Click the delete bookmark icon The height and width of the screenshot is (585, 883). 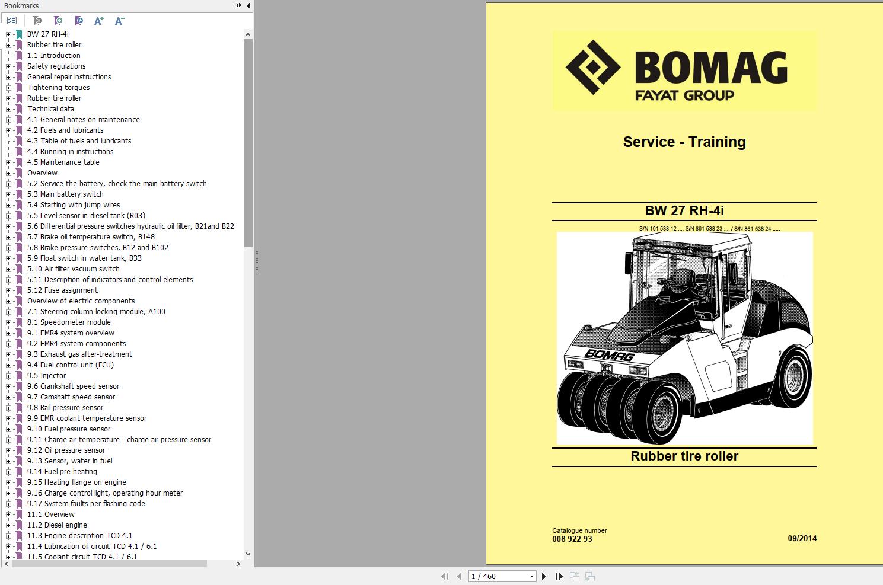(37, 21)
